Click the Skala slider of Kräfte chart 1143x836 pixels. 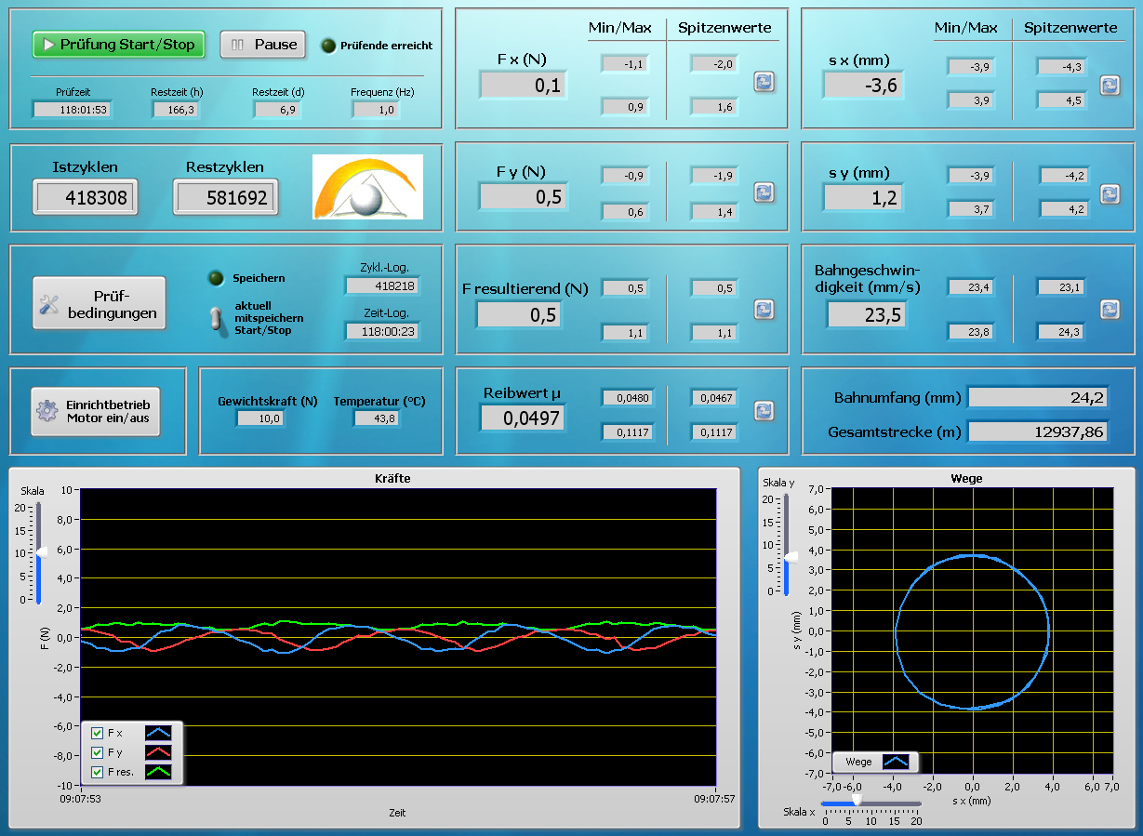39,552
